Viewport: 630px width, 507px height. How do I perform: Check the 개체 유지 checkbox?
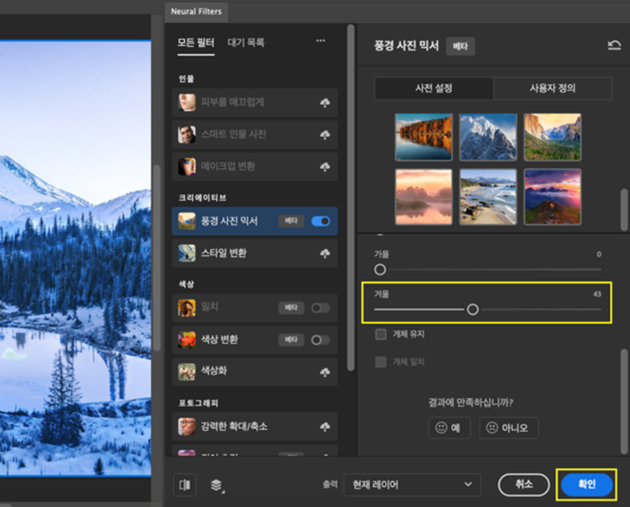coord(381,334)
